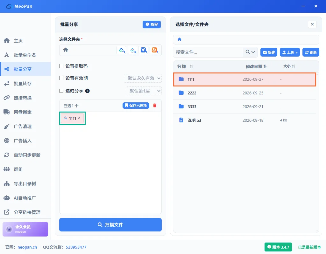This screenshot has height=254, width=326.
Task: Clear all selected items with the red trash icon
Action: pyautogui.click(x=155, y=106)
